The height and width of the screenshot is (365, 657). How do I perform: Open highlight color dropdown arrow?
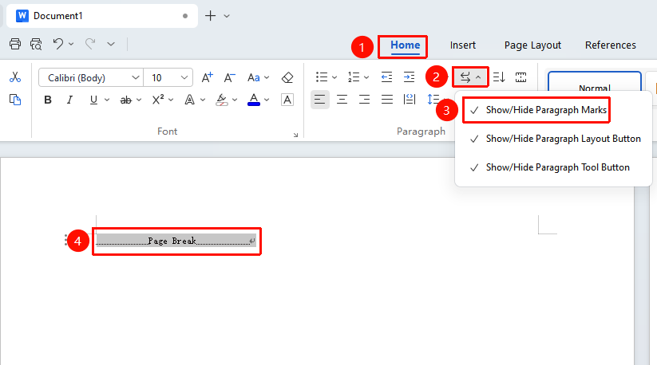tap(235, 100)
